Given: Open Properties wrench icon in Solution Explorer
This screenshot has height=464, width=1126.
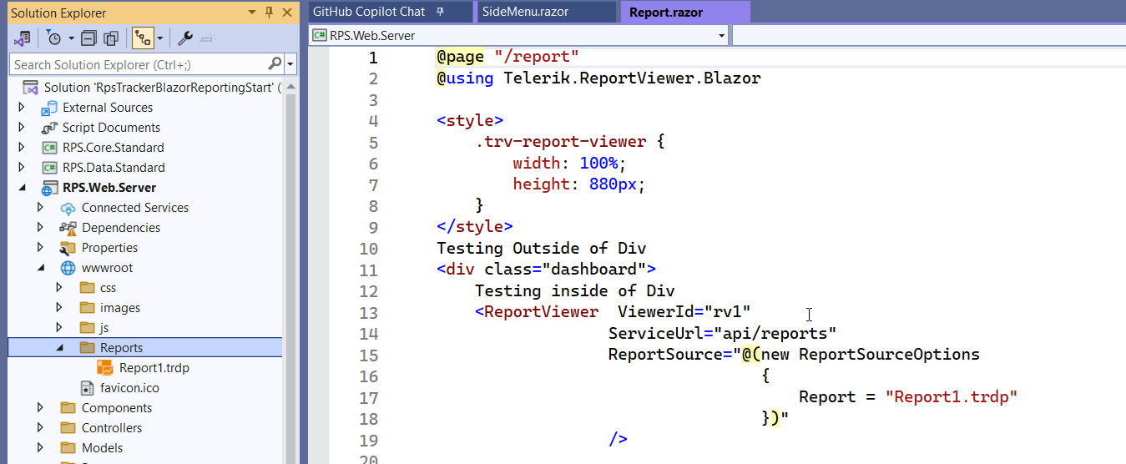Looking at the screenshot, I should (x=185, y=38).
